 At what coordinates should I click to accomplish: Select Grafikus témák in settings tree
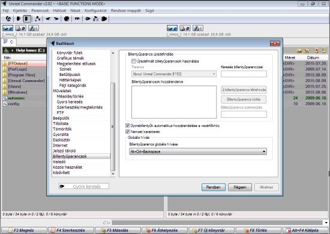point(71,58)
